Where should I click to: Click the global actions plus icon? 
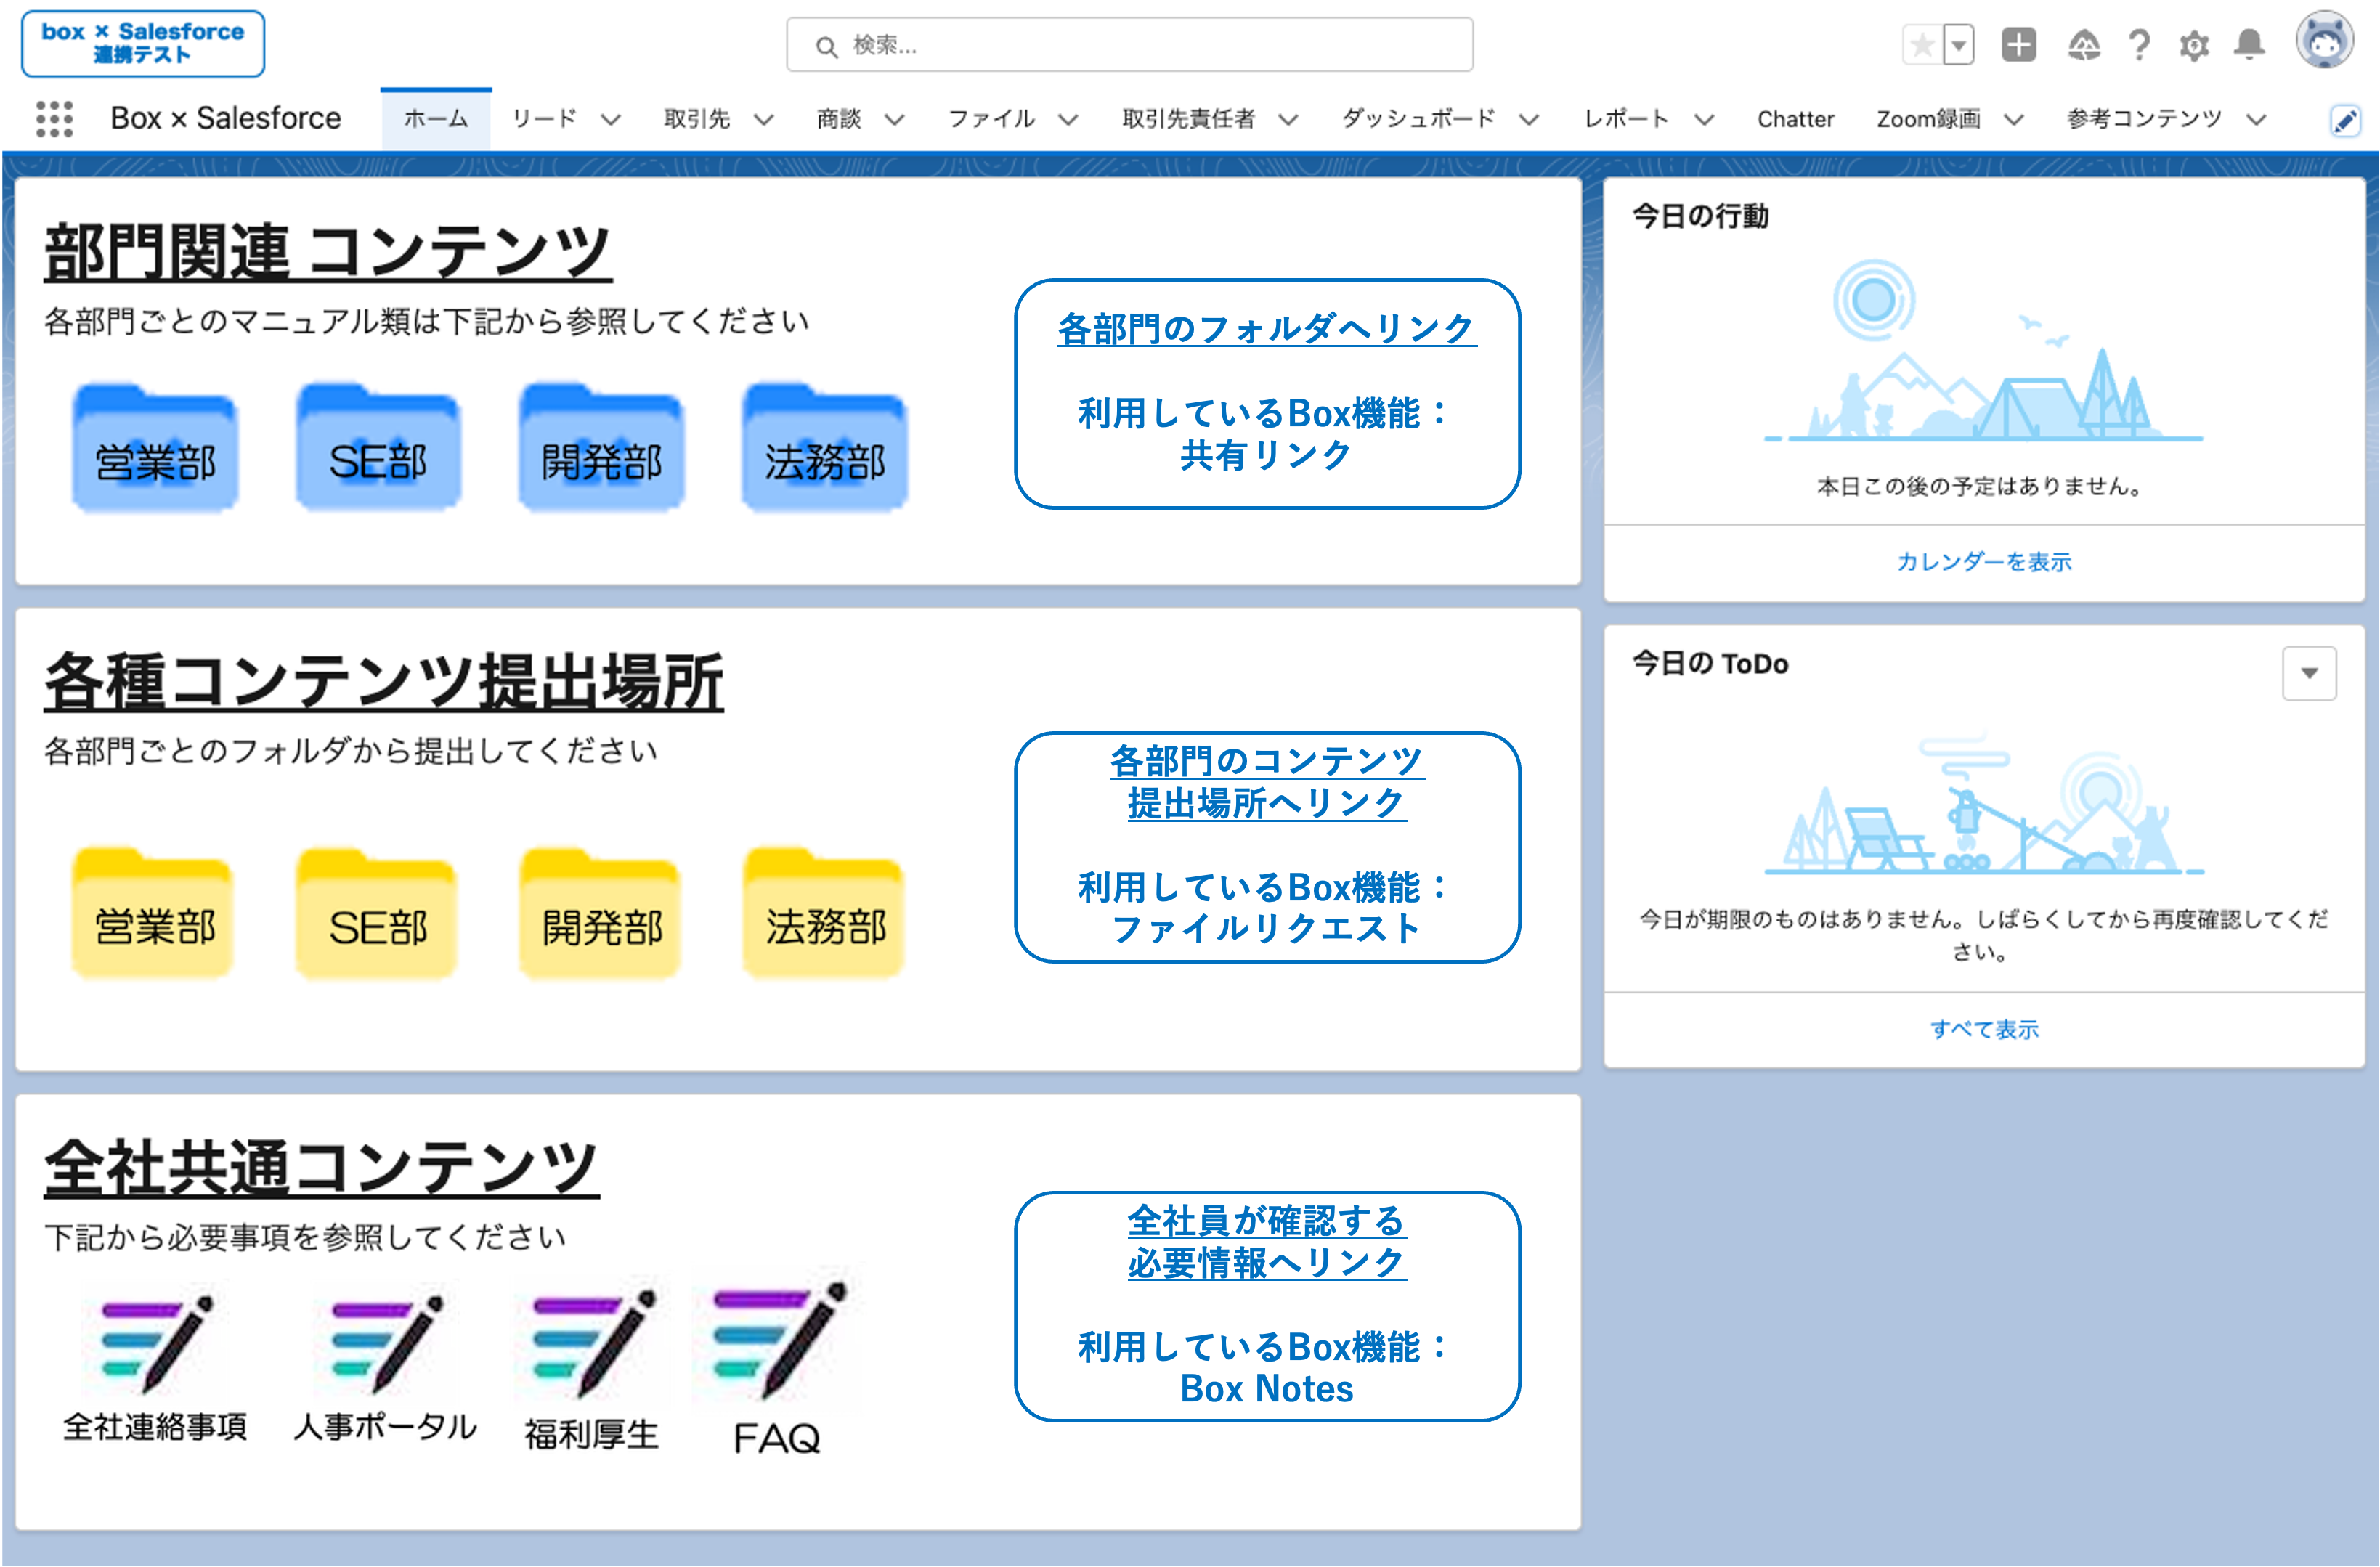(2018, 45)
